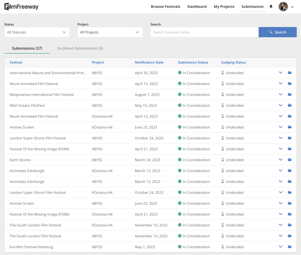Expand Kurzfilm Festival Hamburg row chevron
301x255 pixels.
[x=280, y=247]
